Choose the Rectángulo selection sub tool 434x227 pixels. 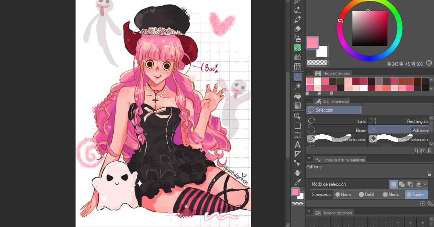398,121
